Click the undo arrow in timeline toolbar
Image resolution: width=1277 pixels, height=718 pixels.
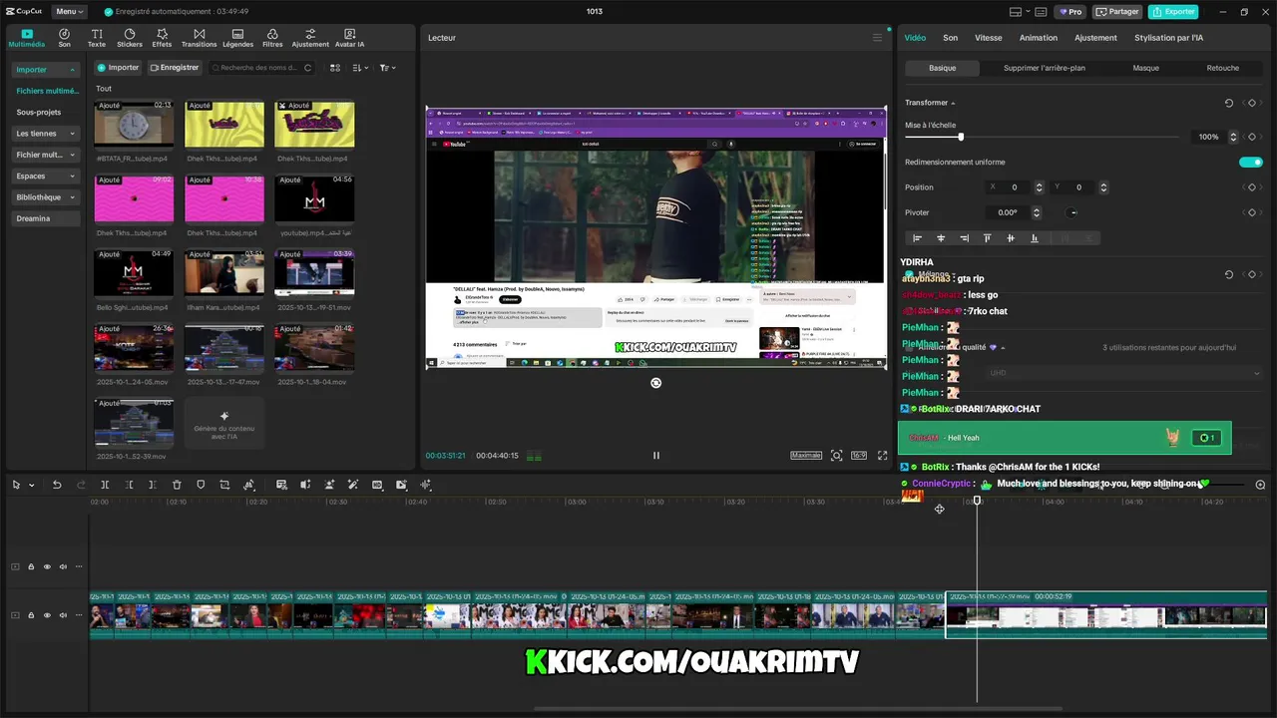coord(57,485)
